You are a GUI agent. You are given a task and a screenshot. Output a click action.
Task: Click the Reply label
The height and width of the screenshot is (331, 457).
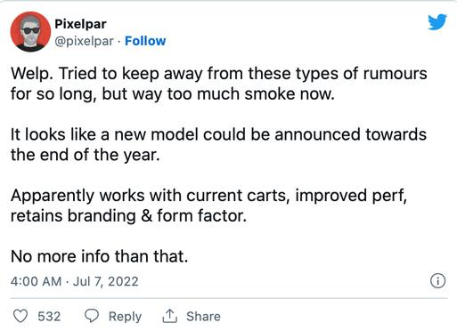[x=125, y=317]
